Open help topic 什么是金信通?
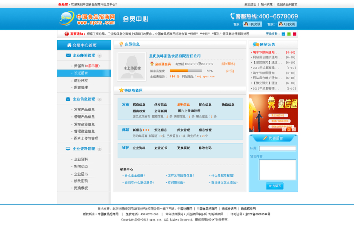354x240 pixels. click(x=135, y=176)
